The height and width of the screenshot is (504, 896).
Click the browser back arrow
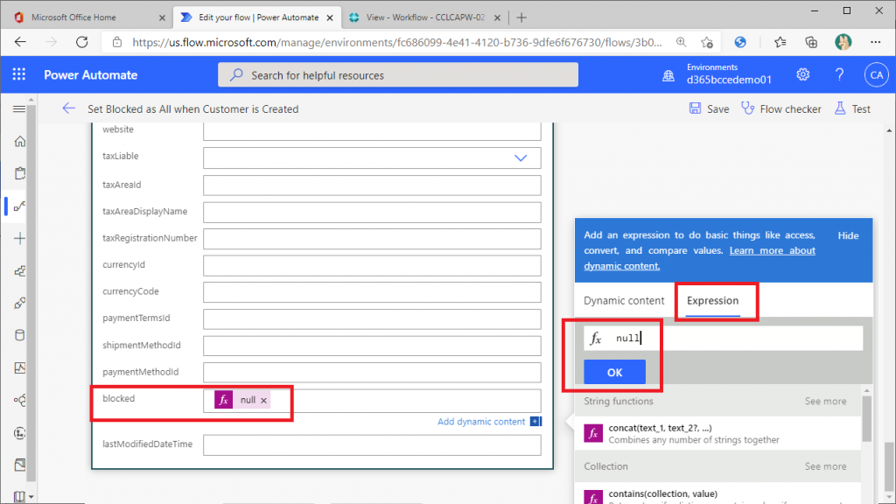coord(21,42)
